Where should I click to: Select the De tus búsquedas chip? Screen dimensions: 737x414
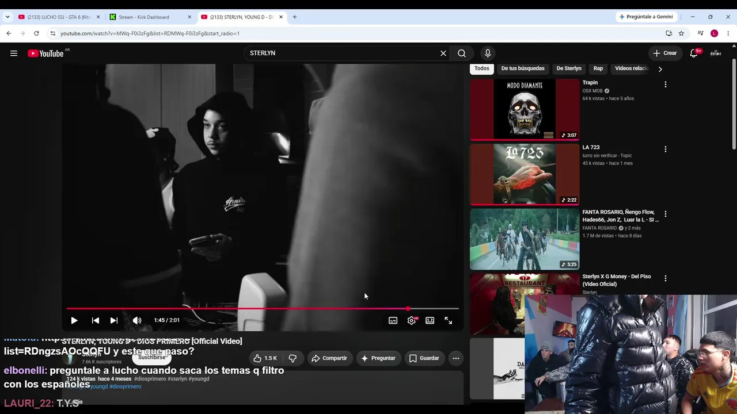tap(523, 68)
